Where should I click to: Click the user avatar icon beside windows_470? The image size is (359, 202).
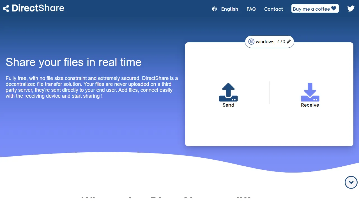click(251, 42)
